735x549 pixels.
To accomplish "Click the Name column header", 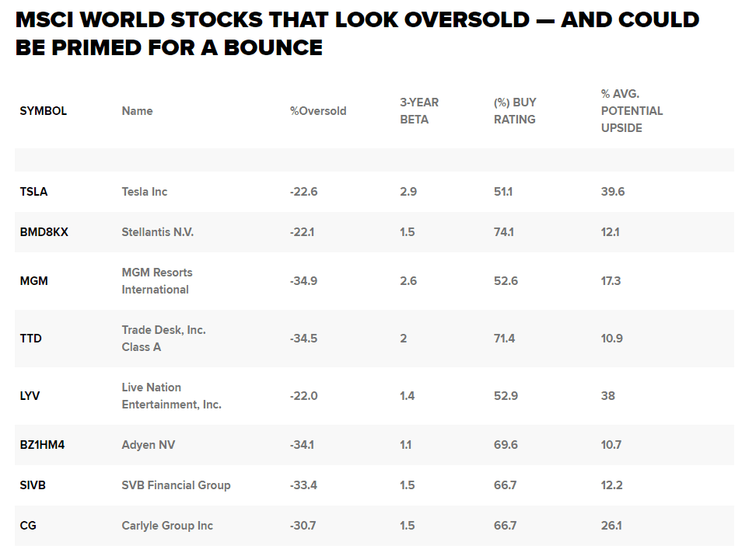I will [137, 111].
